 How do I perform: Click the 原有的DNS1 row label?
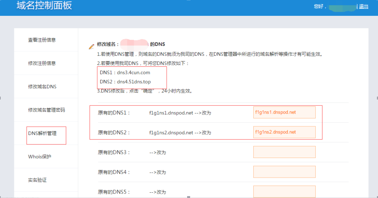(x=114, y=113)
